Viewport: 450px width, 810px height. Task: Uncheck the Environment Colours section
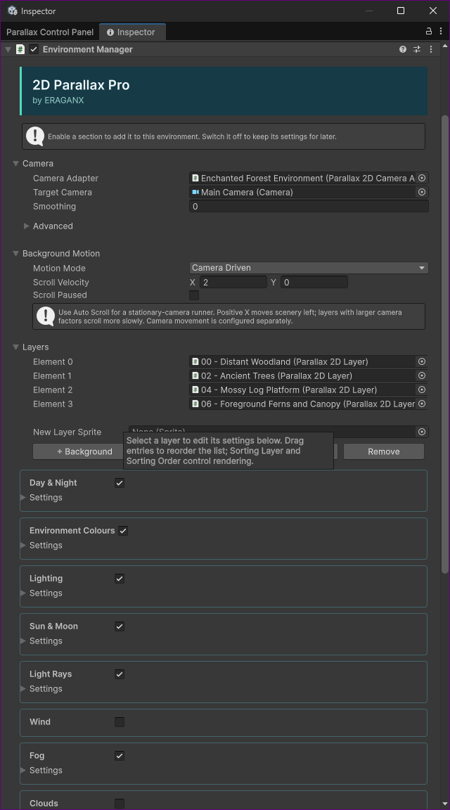[x=123, y=531]
